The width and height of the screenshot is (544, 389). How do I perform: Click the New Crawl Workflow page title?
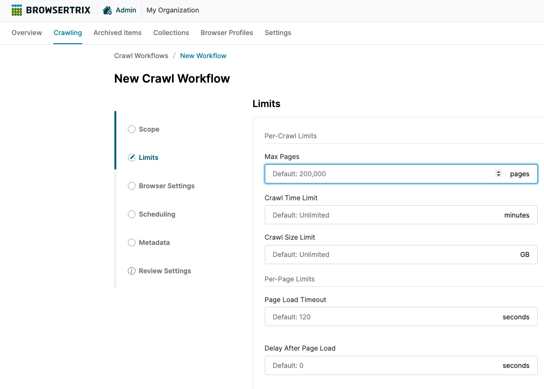click(172, 79)
